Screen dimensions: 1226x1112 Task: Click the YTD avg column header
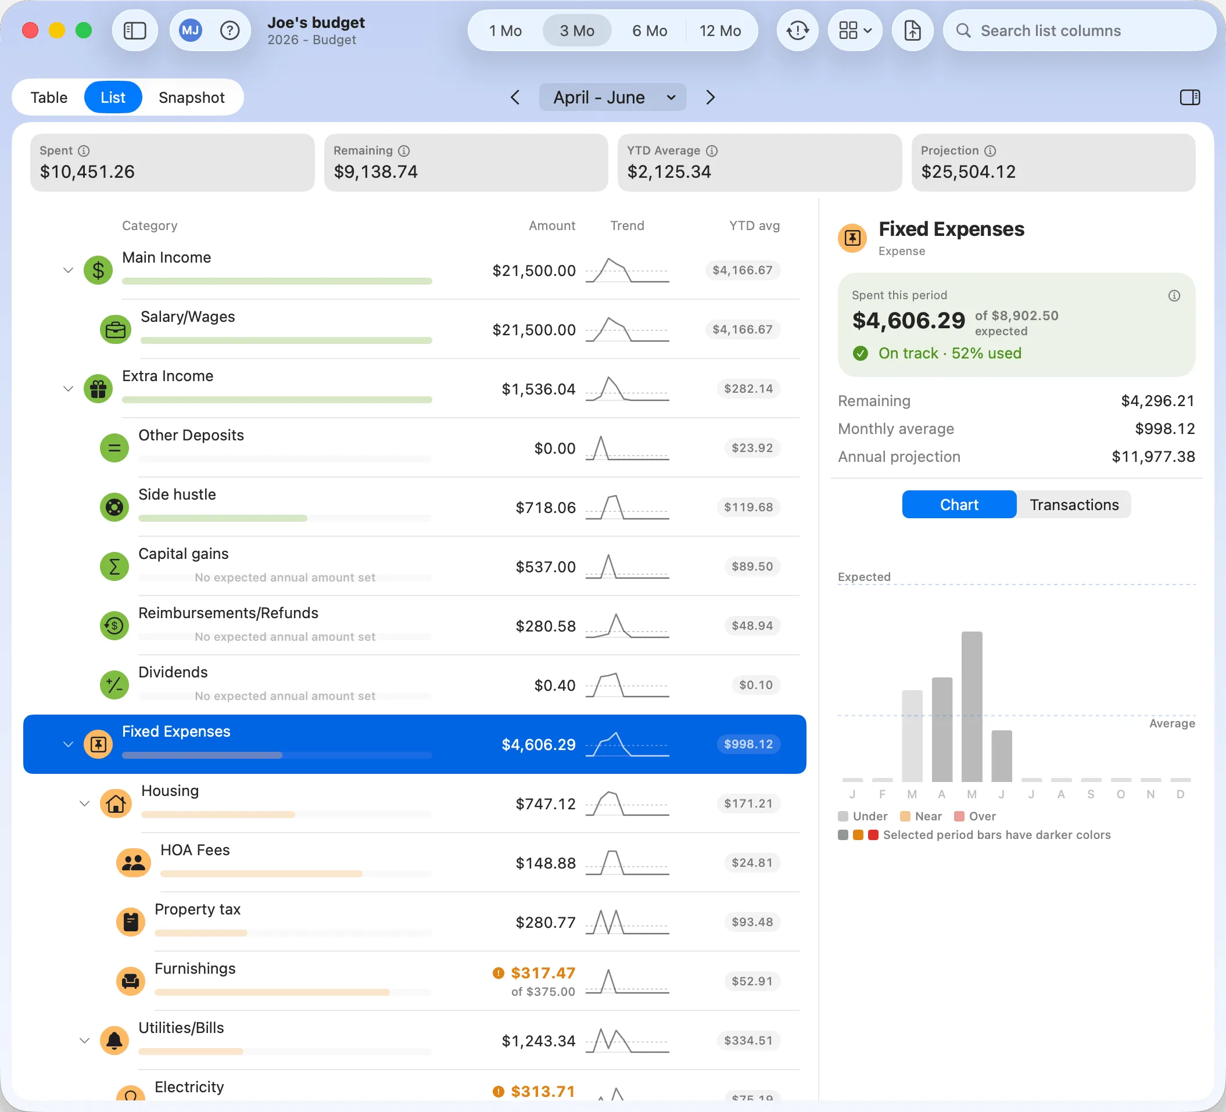coord(754,225)
